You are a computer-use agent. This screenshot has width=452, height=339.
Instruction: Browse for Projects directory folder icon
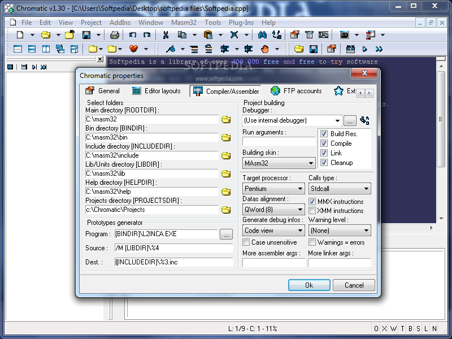pos(226,210)
